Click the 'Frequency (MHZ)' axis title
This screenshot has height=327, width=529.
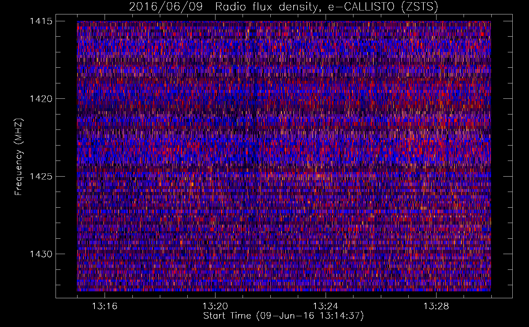click(19, 157)
